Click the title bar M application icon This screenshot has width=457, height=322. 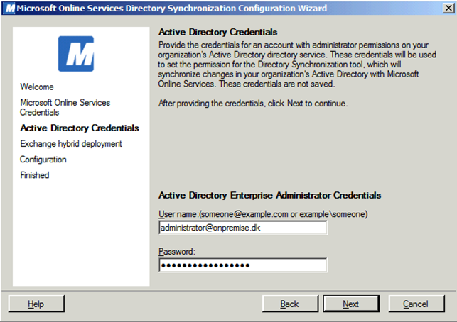(x=10, y=8)
